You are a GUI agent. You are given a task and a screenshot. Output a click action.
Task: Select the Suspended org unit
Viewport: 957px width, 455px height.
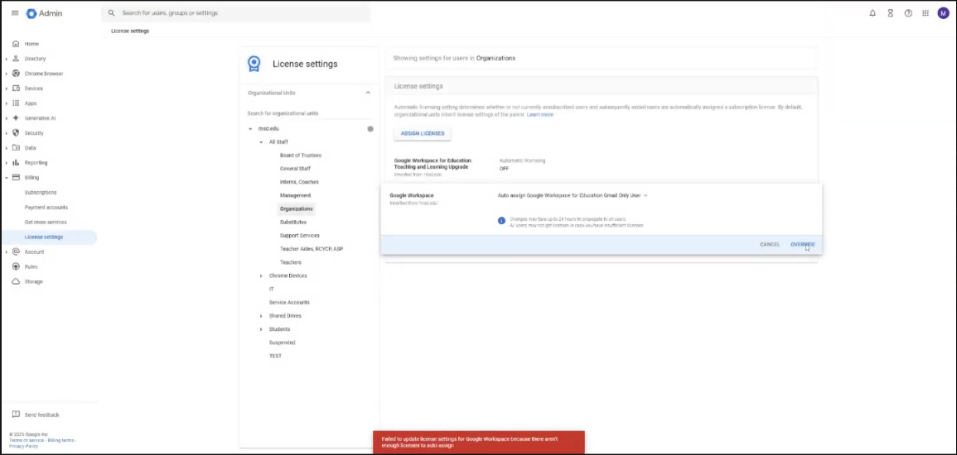point(282,343)
